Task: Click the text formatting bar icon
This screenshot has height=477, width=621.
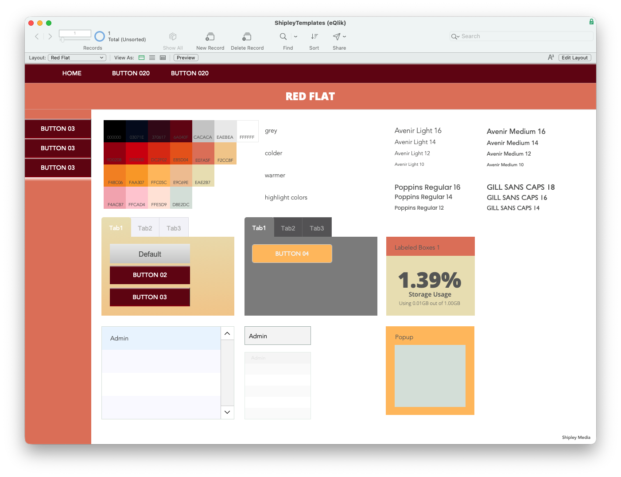Action: (551, 57)
